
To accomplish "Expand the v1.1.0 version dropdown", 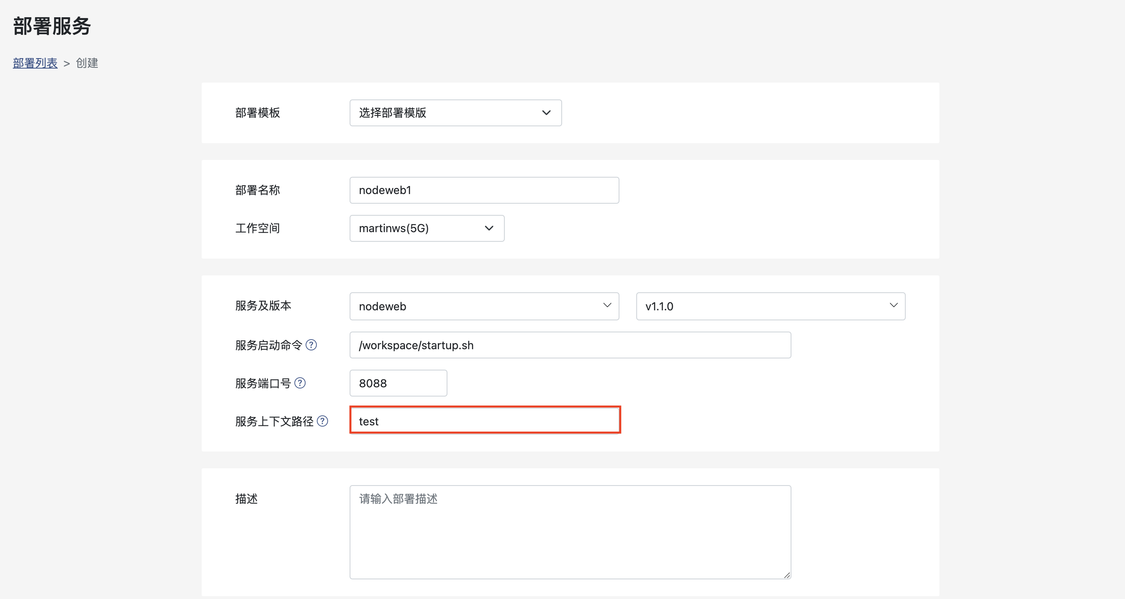I will point(771,306).
